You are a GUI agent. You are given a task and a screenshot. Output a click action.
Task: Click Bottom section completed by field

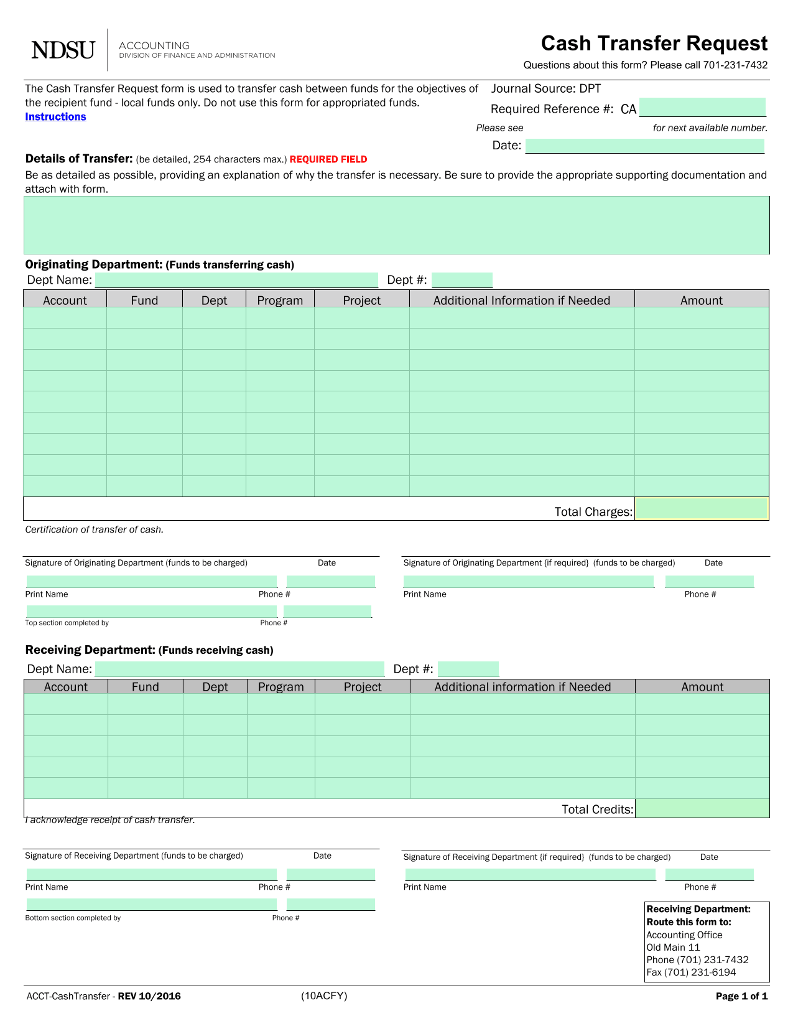coord(151,904)
